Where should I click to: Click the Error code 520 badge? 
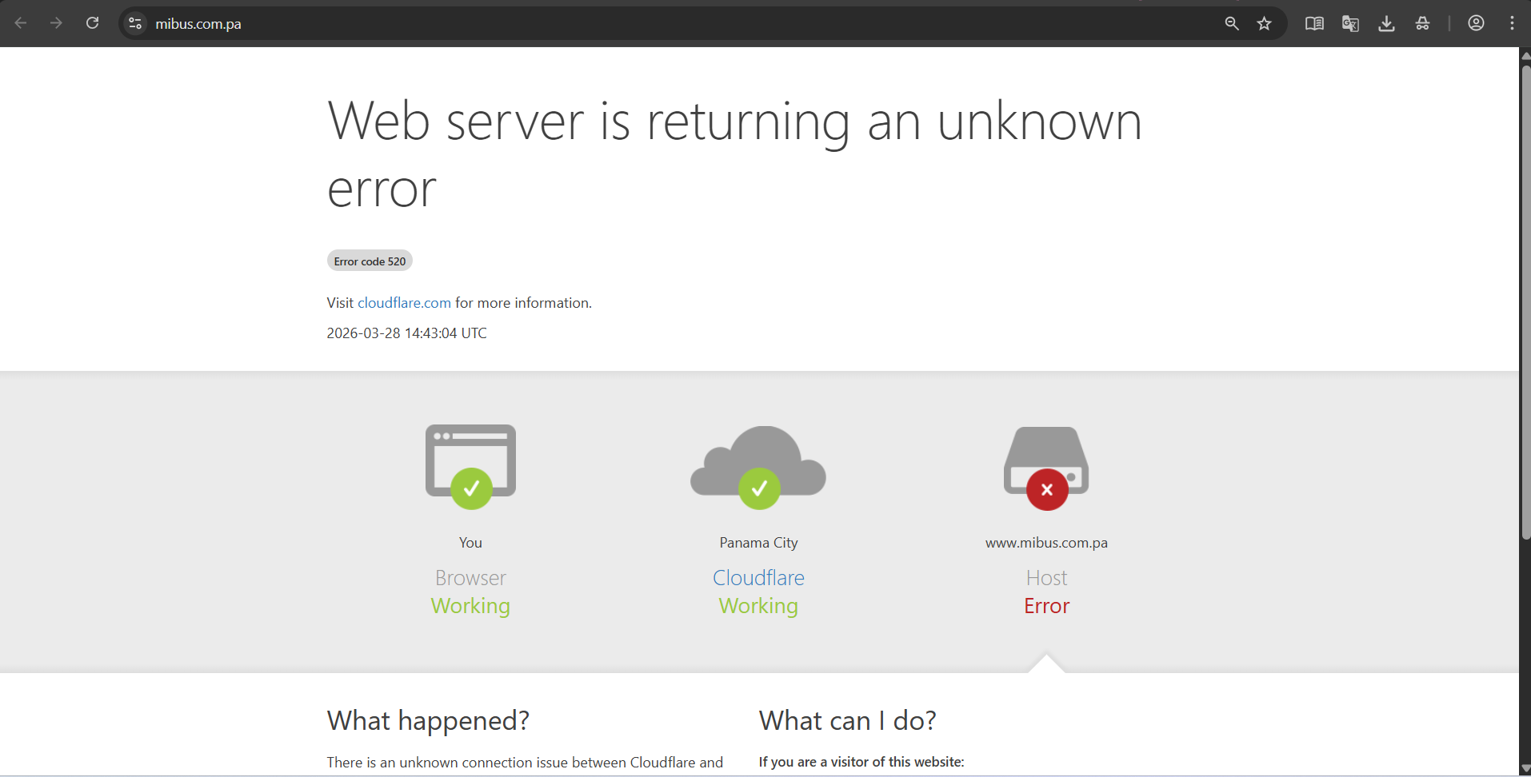pyautogui.click(x=370, y=261)
